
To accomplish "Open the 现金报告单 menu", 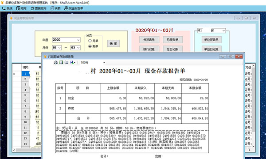I will click(74, 8).
